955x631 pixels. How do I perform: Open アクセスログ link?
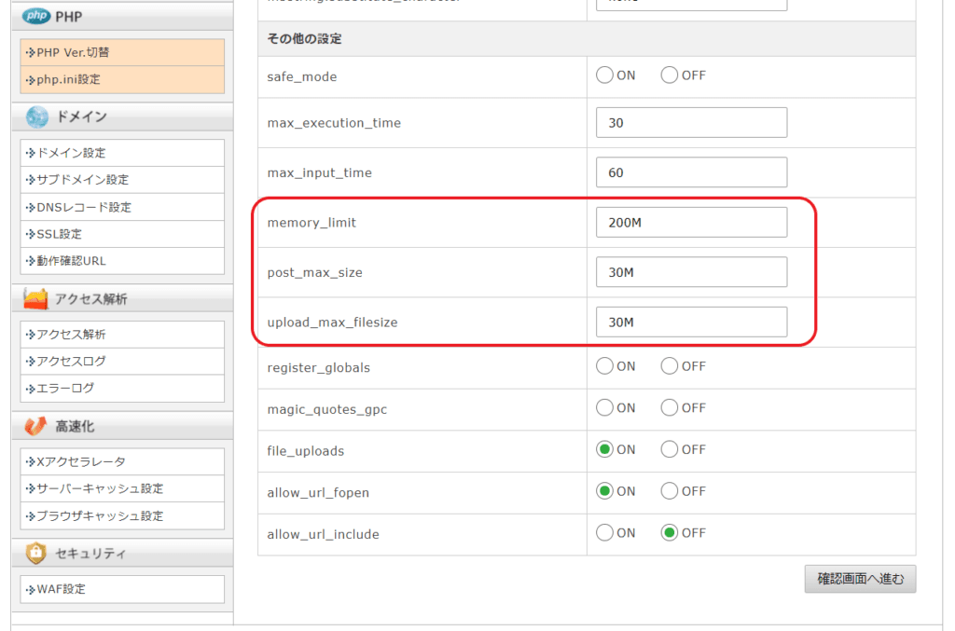click(x=122, y=361)
